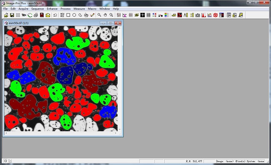Click the dark red book icon

(x=42, y=15)
